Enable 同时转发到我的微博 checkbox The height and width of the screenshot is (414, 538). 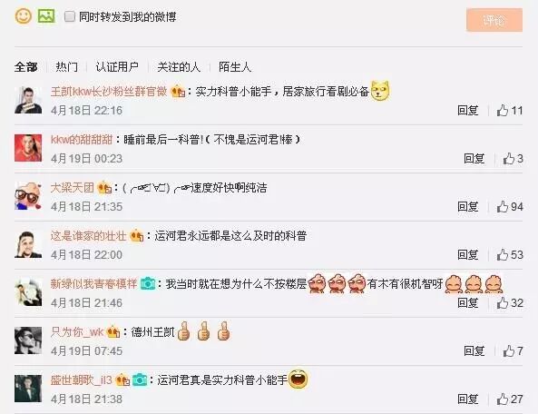[70, 16]
